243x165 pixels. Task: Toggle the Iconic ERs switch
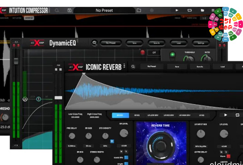pyautogui.click(x=126, y=157)
